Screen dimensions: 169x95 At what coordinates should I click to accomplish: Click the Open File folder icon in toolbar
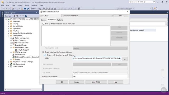pyautogui.click(x=22, y=9)
